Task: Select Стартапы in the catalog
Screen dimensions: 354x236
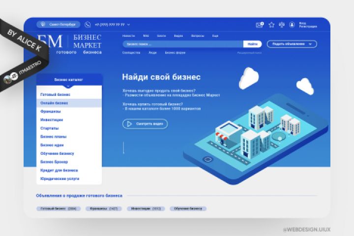Action: pyautogui.click(x=69, y=128)
